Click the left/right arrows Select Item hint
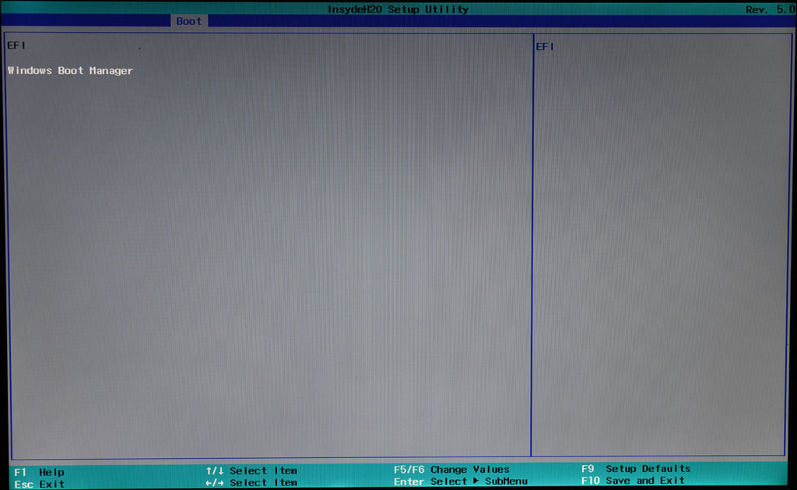This screenshot has height=490, width=797. [251, 482]
